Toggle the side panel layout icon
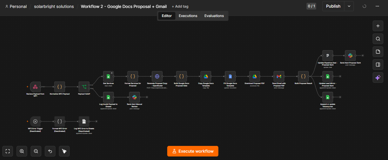The image size is (388, 160). pyautogui.click(x=378, y=65)
